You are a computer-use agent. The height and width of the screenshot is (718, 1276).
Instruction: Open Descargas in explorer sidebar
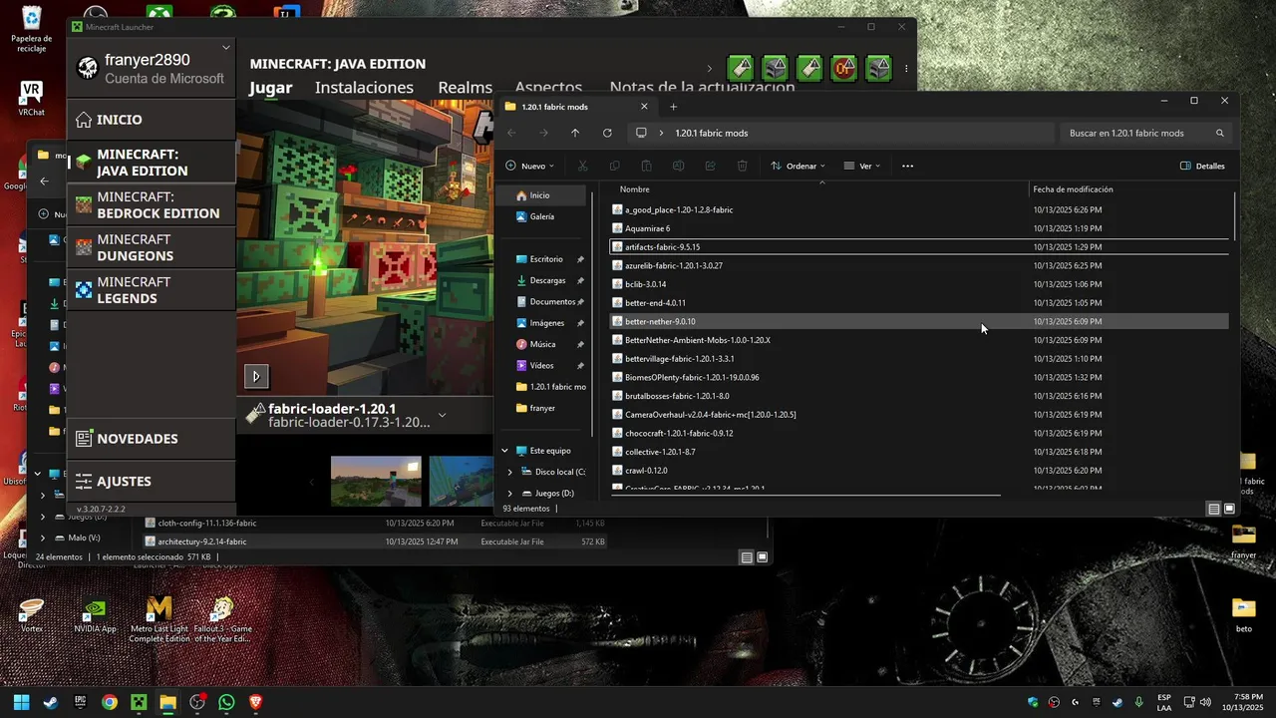tap(547, 280)
